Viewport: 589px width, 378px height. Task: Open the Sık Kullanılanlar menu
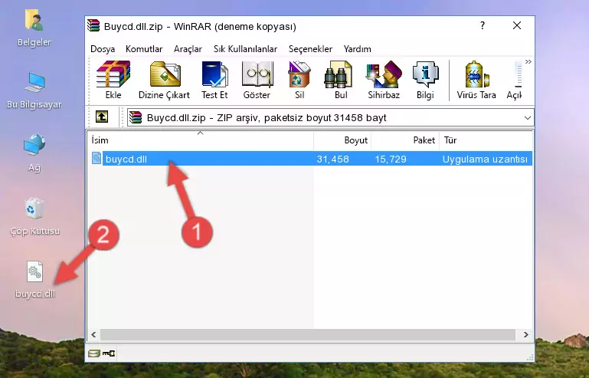pyautogui.click(x=245, y=49)
